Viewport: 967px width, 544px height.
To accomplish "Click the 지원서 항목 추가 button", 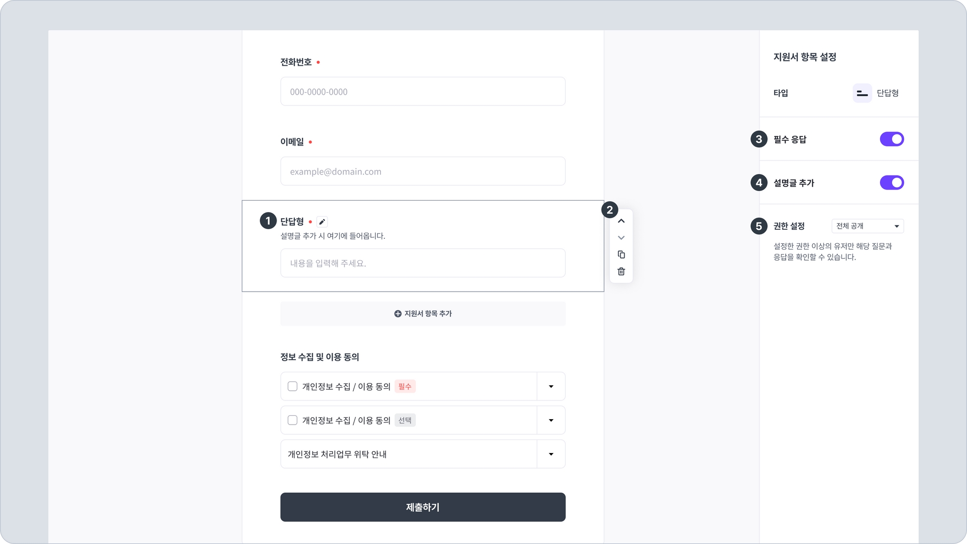I will click(423, 314).
